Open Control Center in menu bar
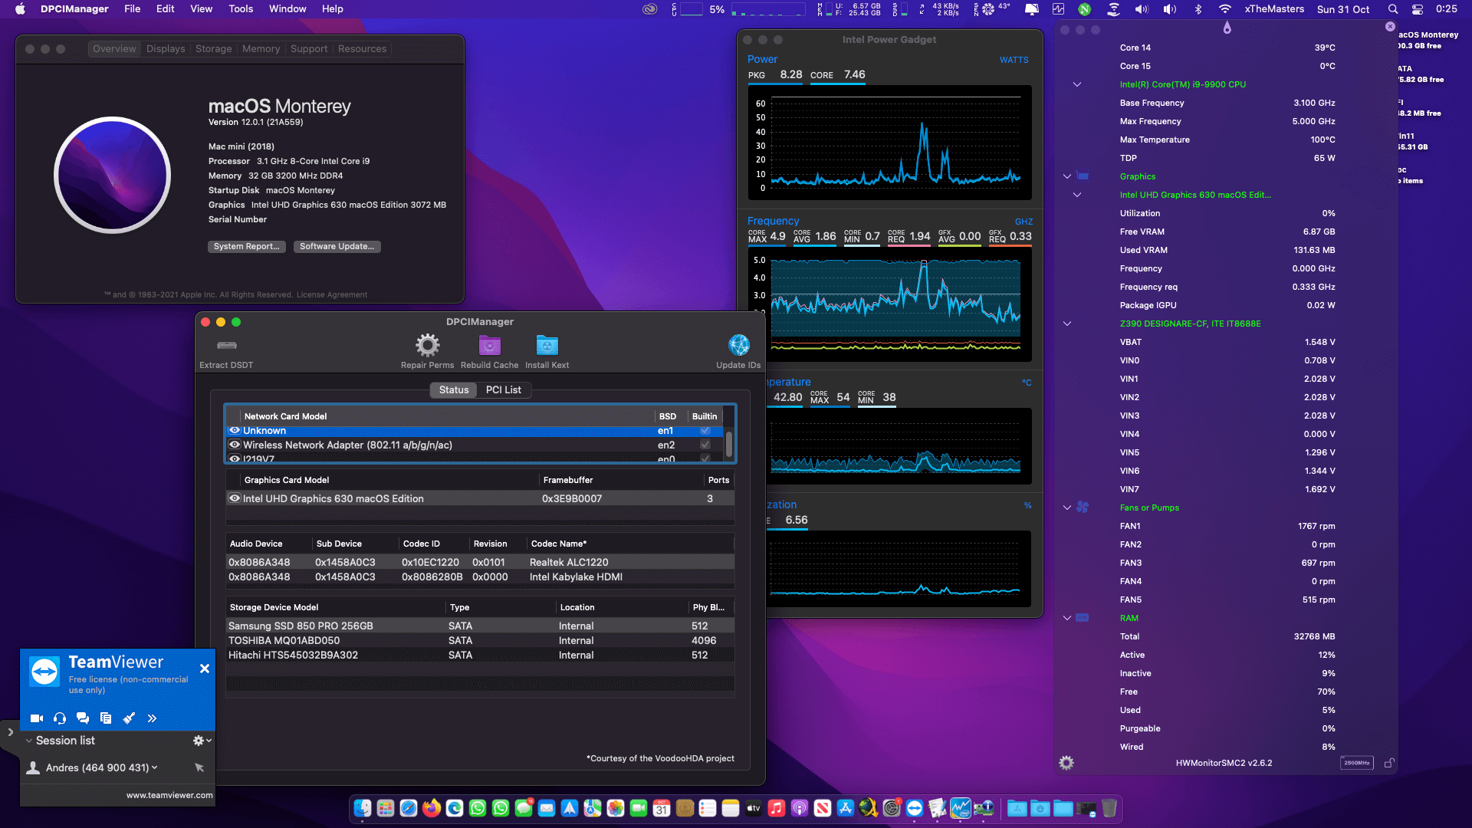The height and width of the screenshot is (828, 1472). pyautogui.click(x=1418, y=9)
